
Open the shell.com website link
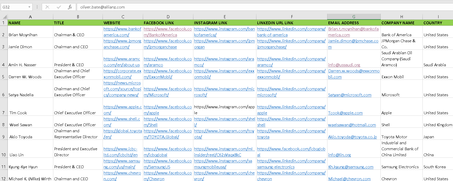[122, 122]
